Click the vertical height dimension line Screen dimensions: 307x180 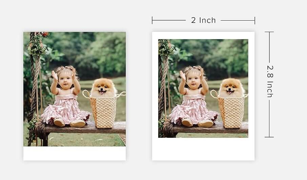coord(269,84)
